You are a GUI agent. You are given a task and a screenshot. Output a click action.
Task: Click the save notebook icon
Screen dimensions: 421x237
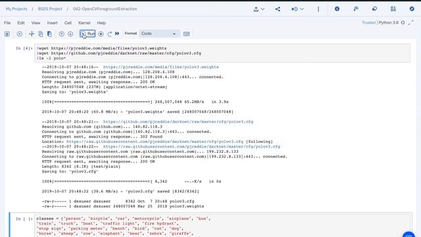pos(7,34)
